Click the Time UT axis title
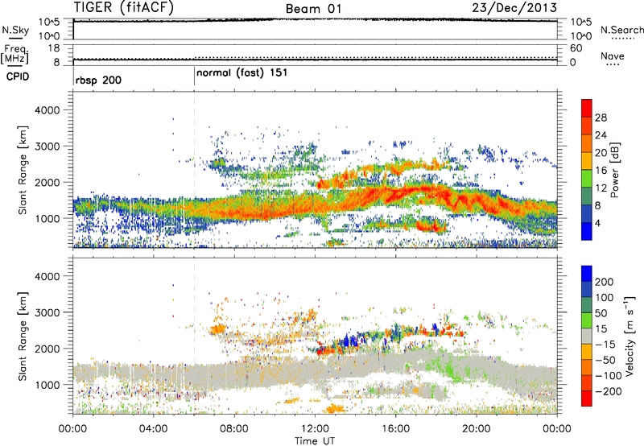The image size is (644, 446). pyautogui.click(x=315, y=441)
